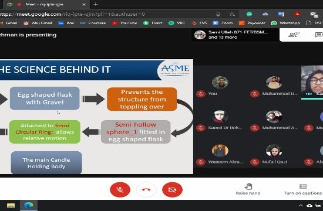
Task: Hang up with the leave call button
Action: [146, 190]
